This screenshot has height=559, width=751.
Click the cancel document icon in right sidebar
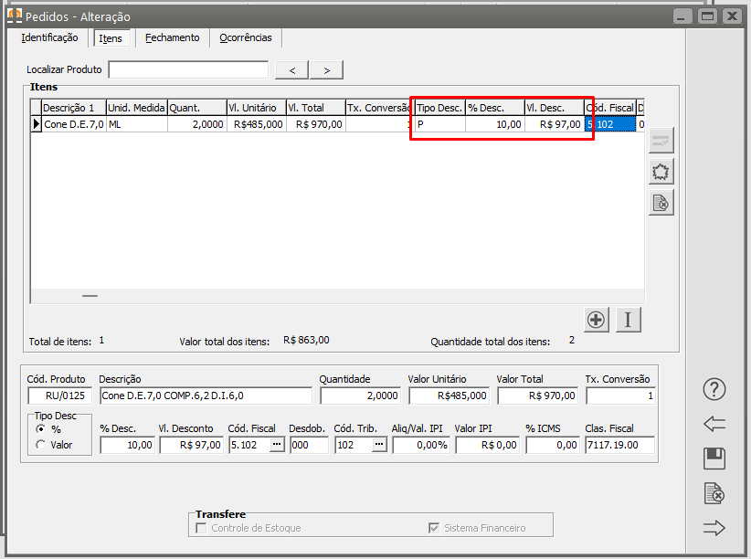click(x=714, y=493)
